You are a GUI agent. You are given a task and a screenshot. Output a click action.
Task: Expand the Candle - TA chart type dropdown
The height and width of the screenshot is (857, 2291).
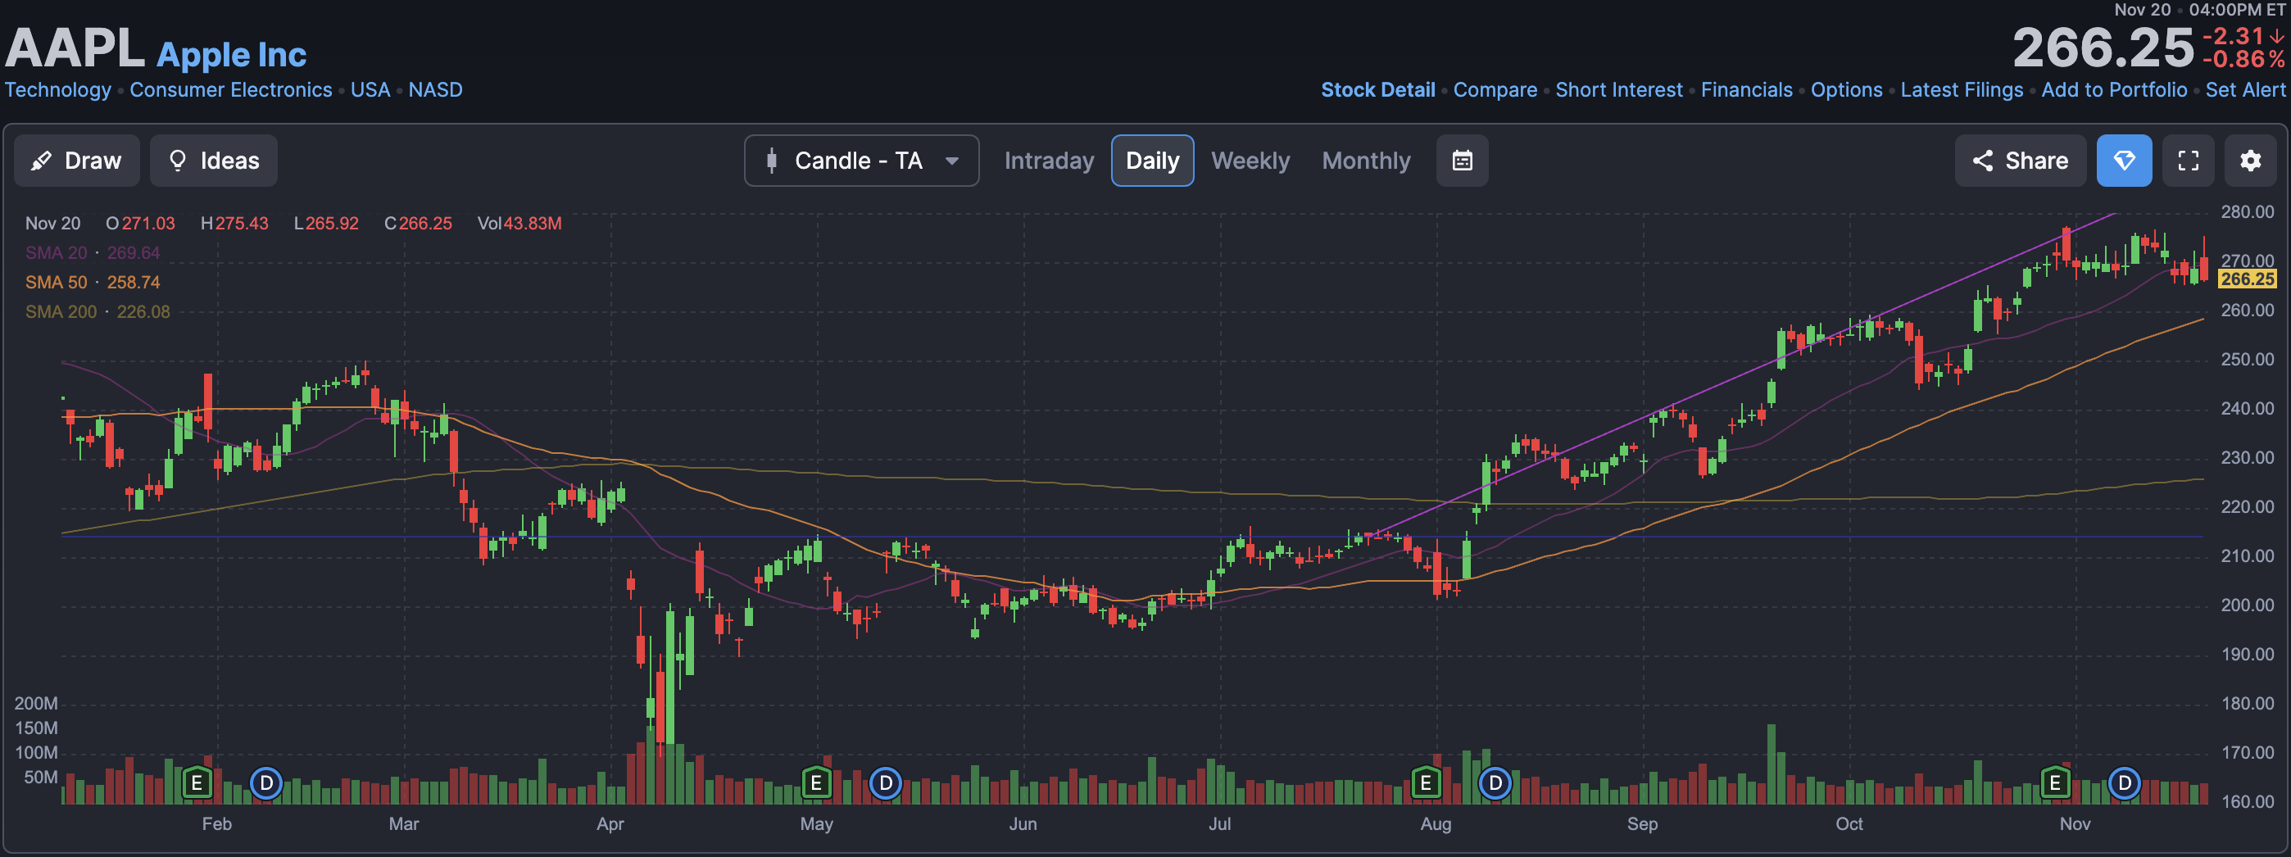pyautogui.click(x=861, y=161)
